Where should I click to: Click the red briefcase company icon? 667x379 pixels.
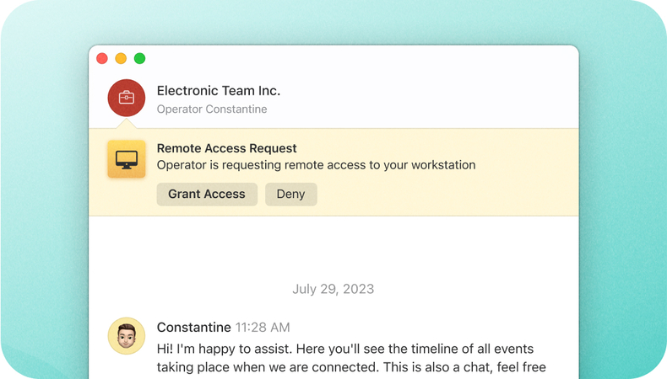pos(127,98)
